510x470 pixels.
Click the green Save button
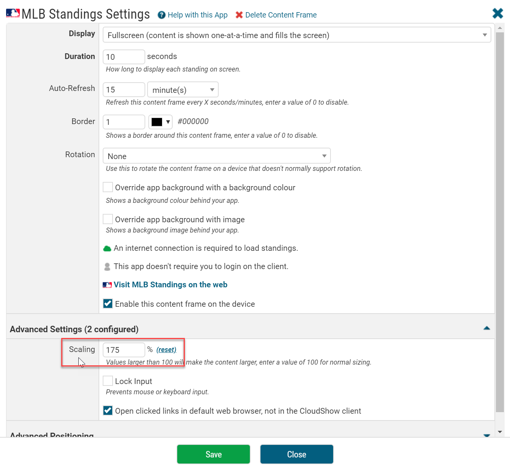click(213, 454)
